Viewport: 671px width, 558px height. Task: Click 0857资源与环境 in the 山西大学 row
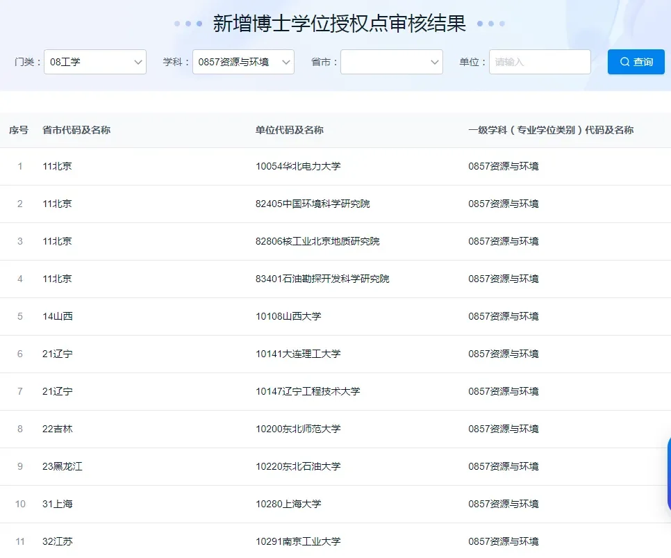pos(503,316)
